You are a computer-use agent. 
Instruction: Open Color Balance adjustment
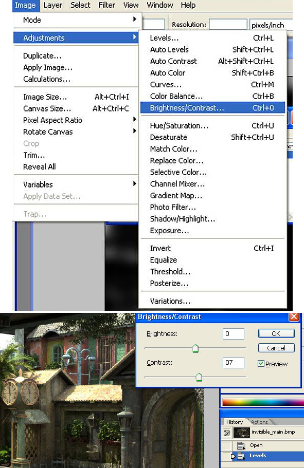point(212,96)
